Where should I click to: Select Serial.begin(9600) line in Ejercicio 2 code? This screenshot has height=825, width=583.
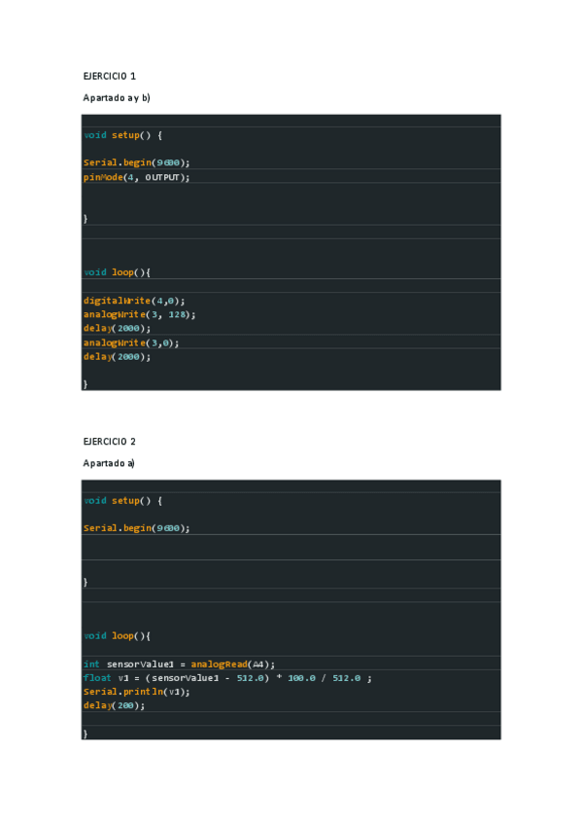click(136, 527)
